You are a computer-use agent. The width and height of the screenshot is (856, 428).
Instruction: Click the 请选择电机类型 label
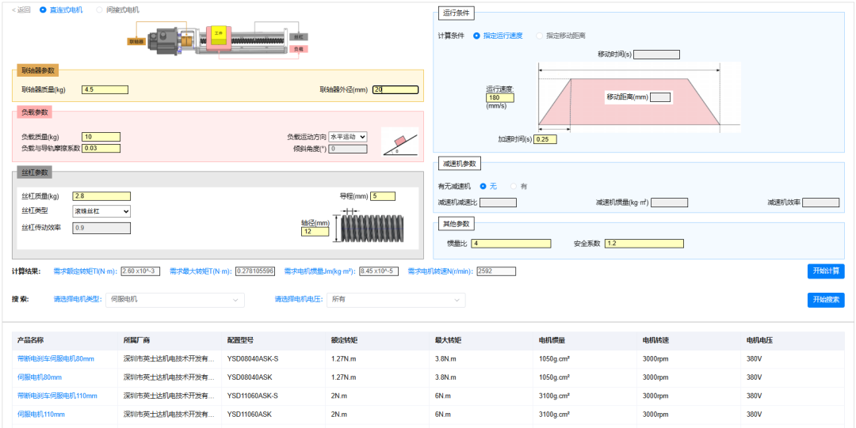(78, 300)
